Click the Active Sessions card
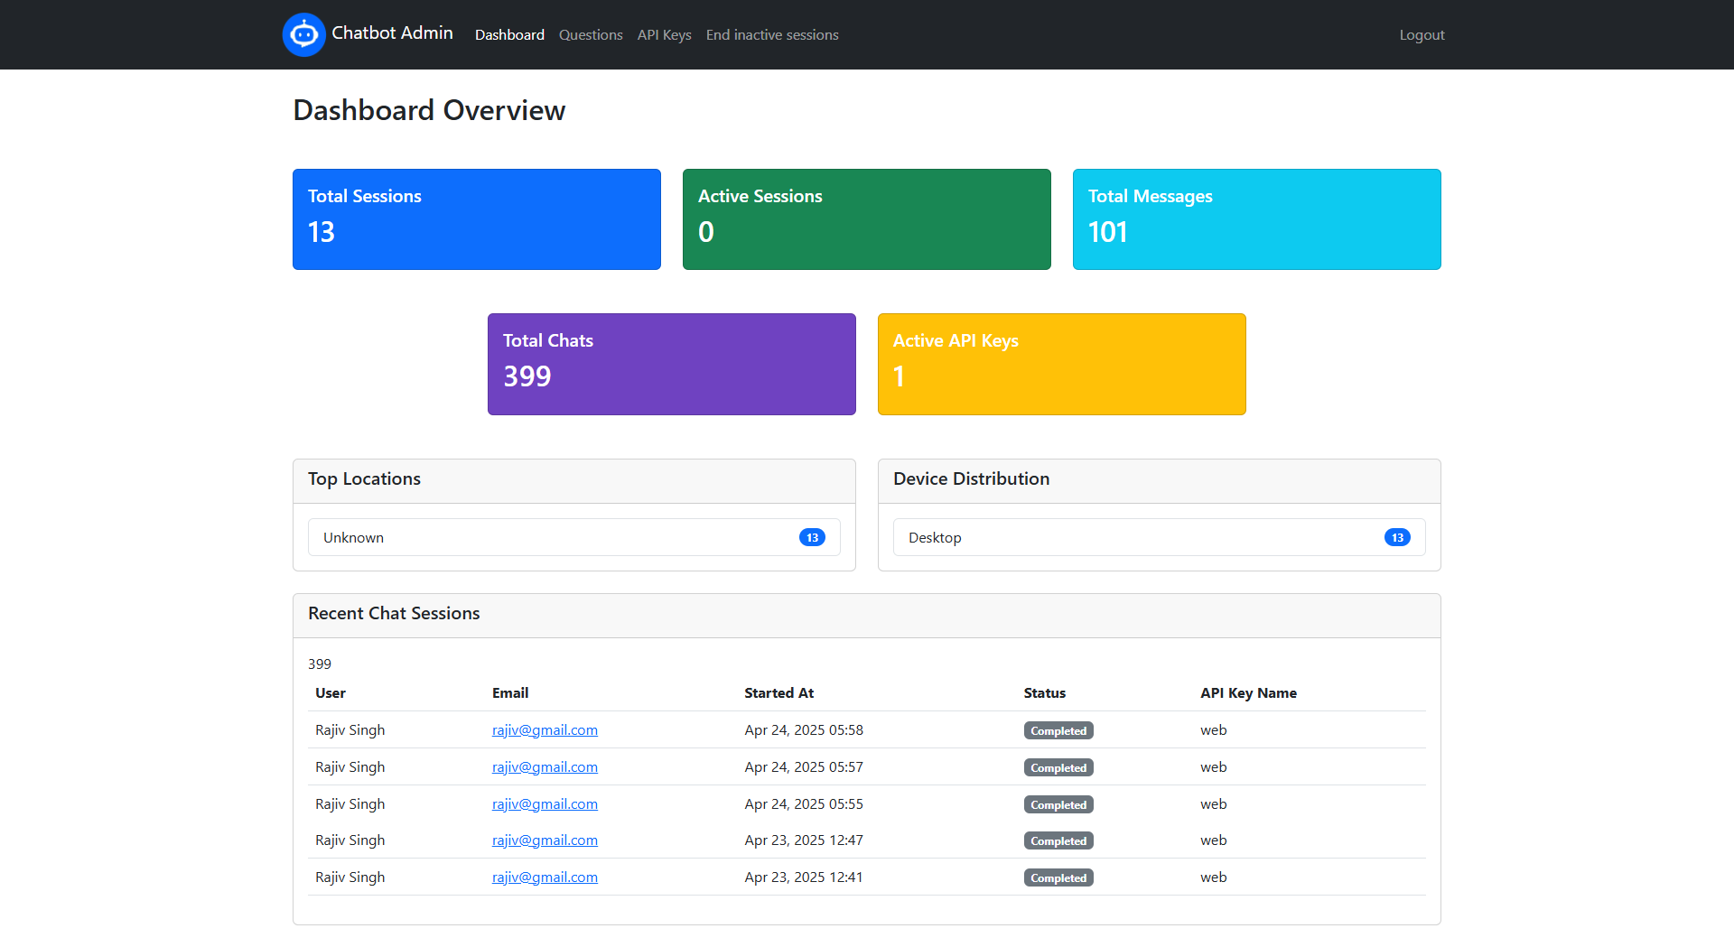This screenshot has width=1734, height=947. [867, 219]
